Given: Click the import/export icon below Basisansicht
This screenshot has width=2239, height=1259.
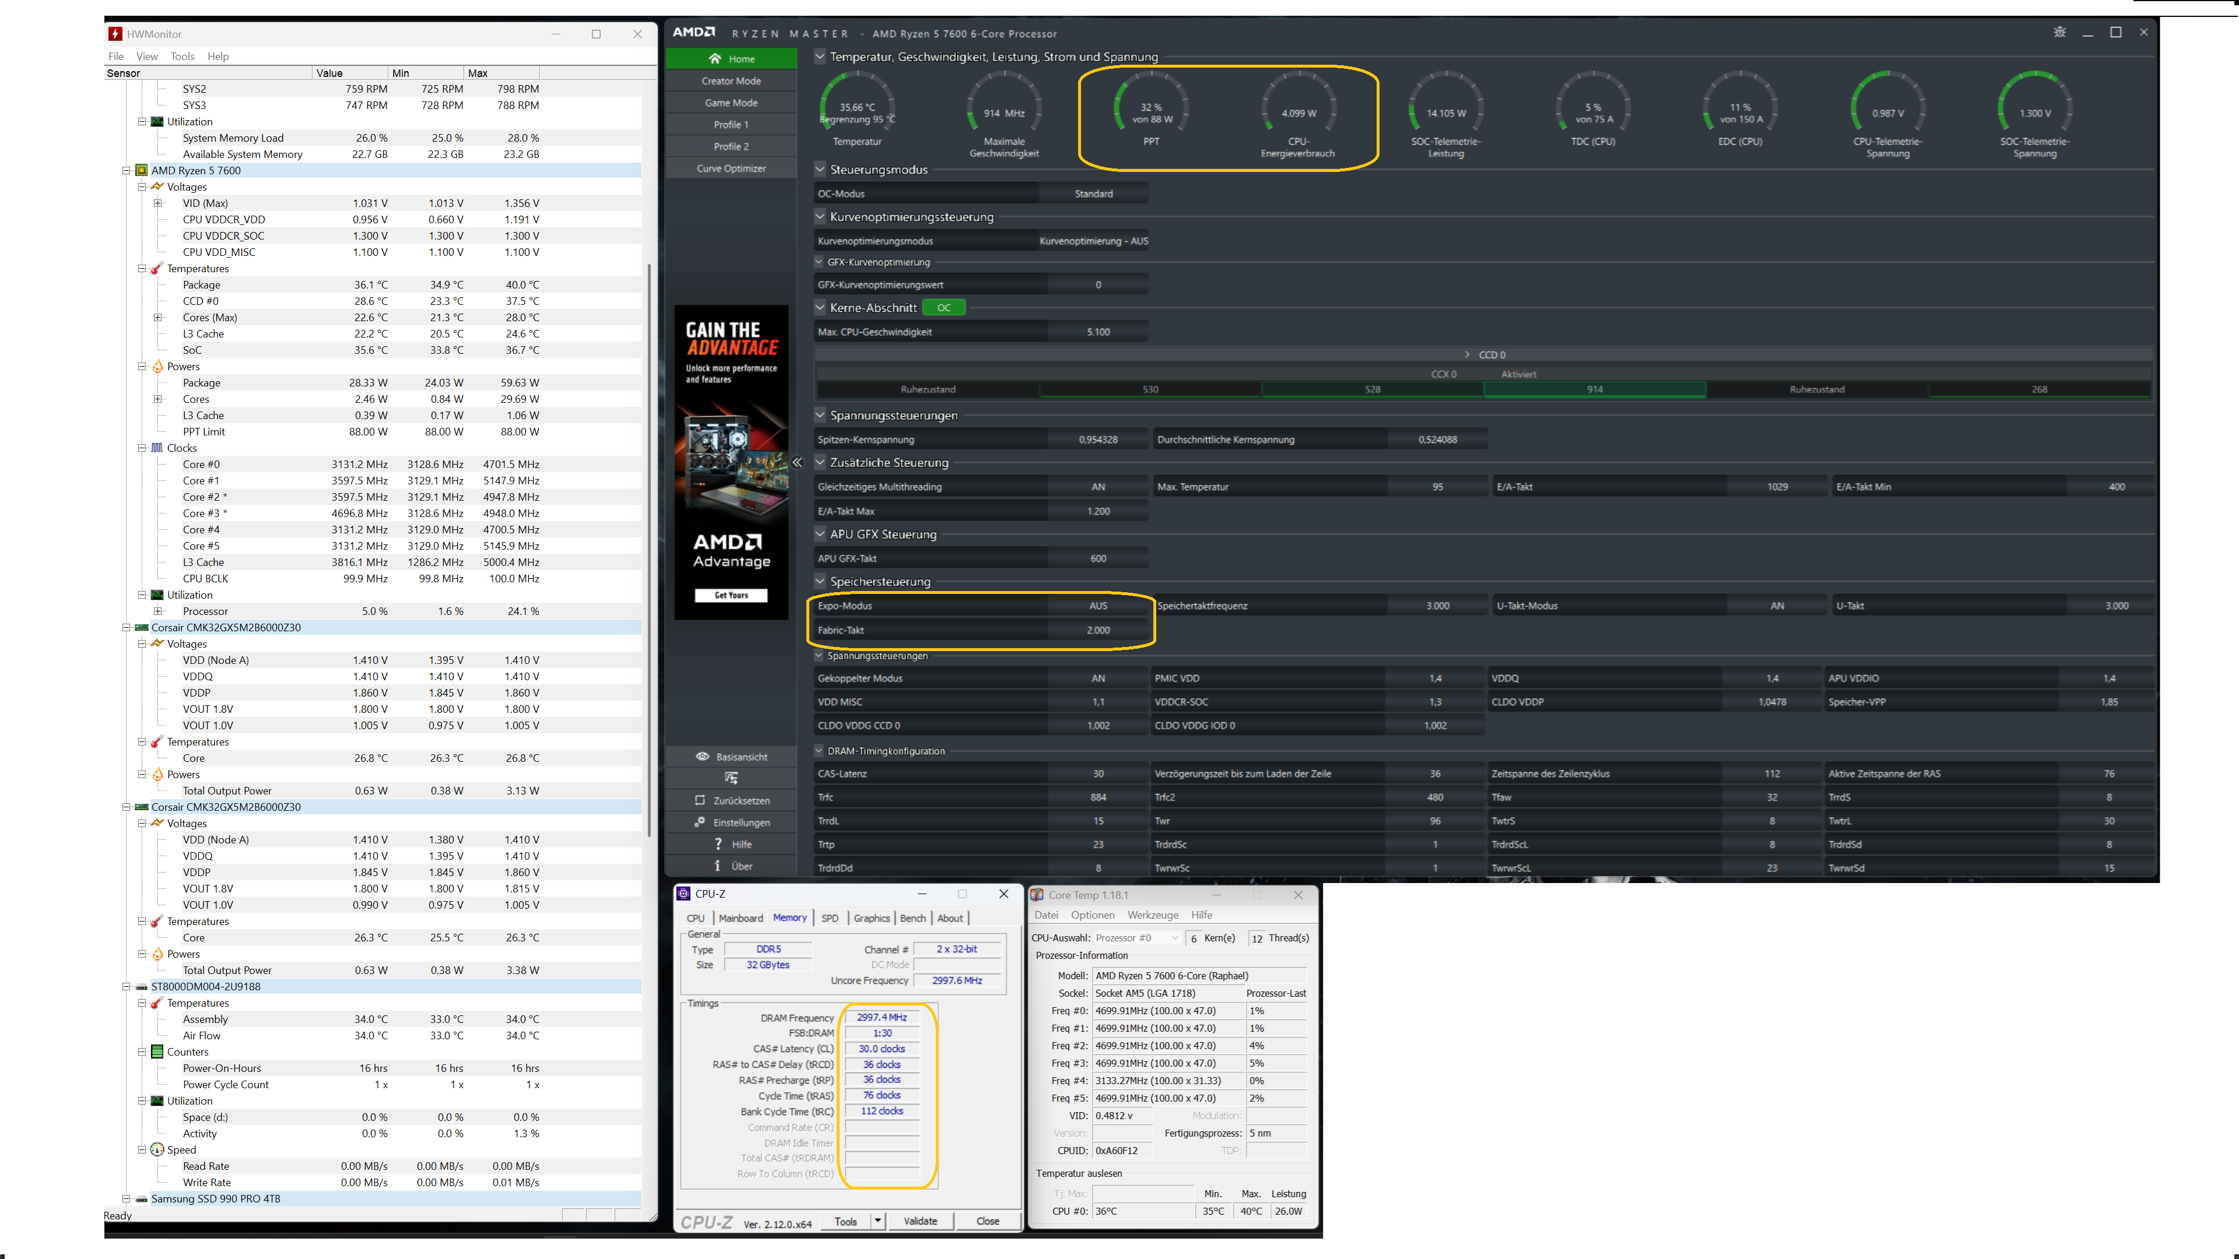Looking at the screenshot, I should [731, 778].
